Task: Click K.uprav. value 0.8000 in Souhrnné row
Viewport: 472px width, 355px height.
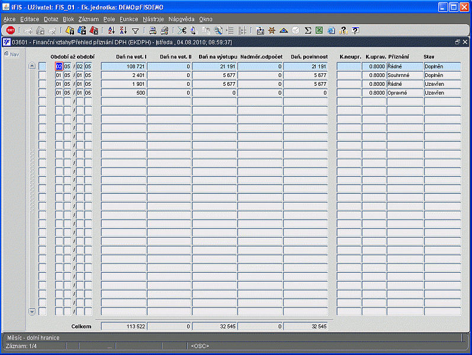Action: point(374,75)
